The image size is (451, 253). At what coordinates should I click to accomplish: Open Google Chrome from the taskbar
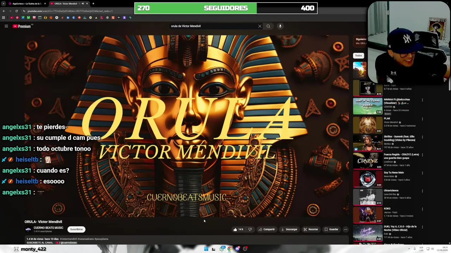click(x=230, y=249)
